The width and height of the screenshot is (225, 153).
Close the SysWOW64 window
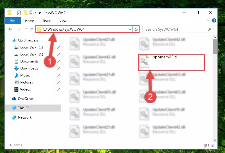coord(211,13)
